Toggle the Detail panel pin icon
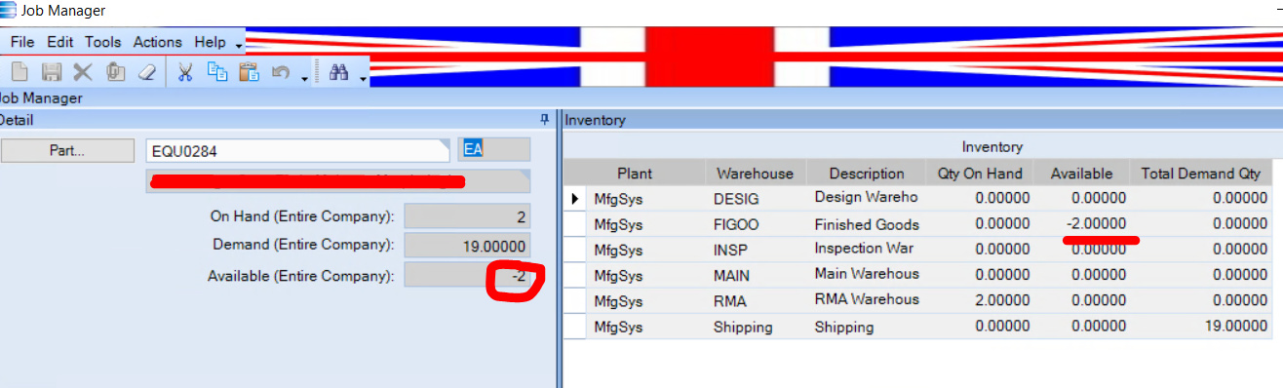Image resolution: width=1283 pixels, height=388 pixels. (x=544, y=119)
